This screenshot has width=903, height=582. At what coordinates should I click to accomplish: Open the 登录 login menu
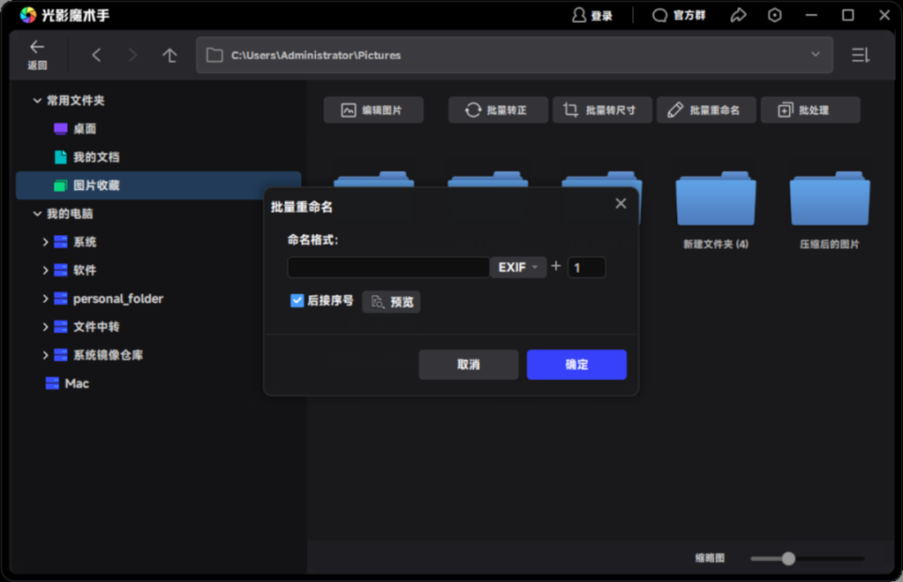coord(594,14)
